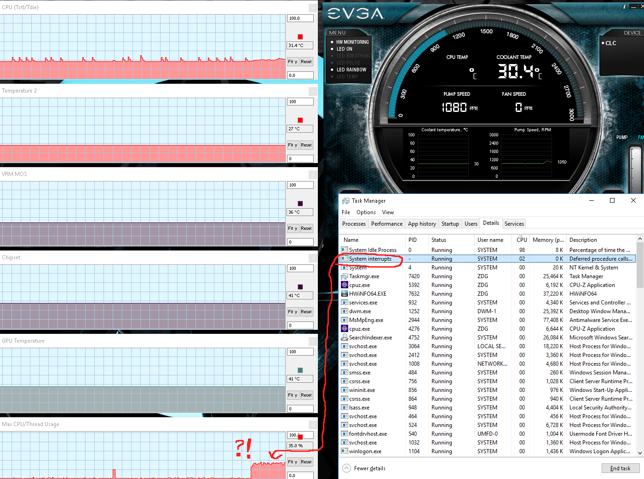The image size is (644, 479).
Task: Click the wininit.exe process icon
Action: [345, 390]
